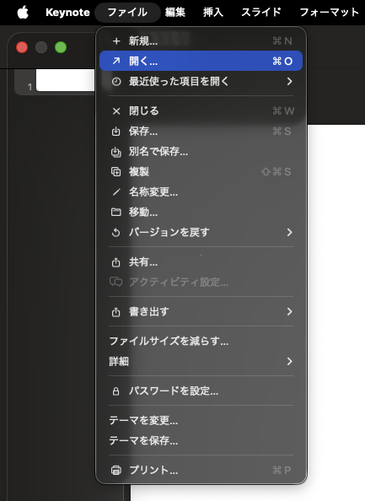Open the フォーマット menu

tap(330, 13)
